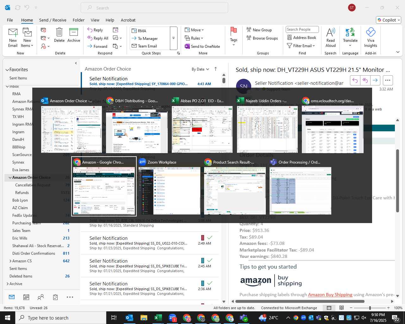Image resolution: width=405 pixels, height=324 pixels.
Task: Switch to the oms.vcloudtech.org Chrome window
Action: pos(332,126)
